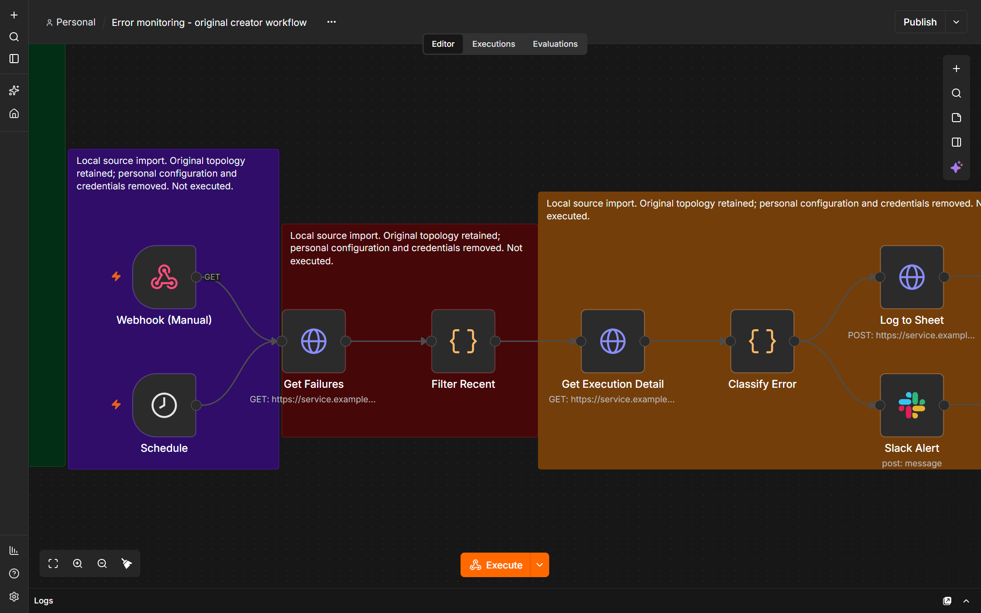Fit workflow to view icon

point(53,564)
